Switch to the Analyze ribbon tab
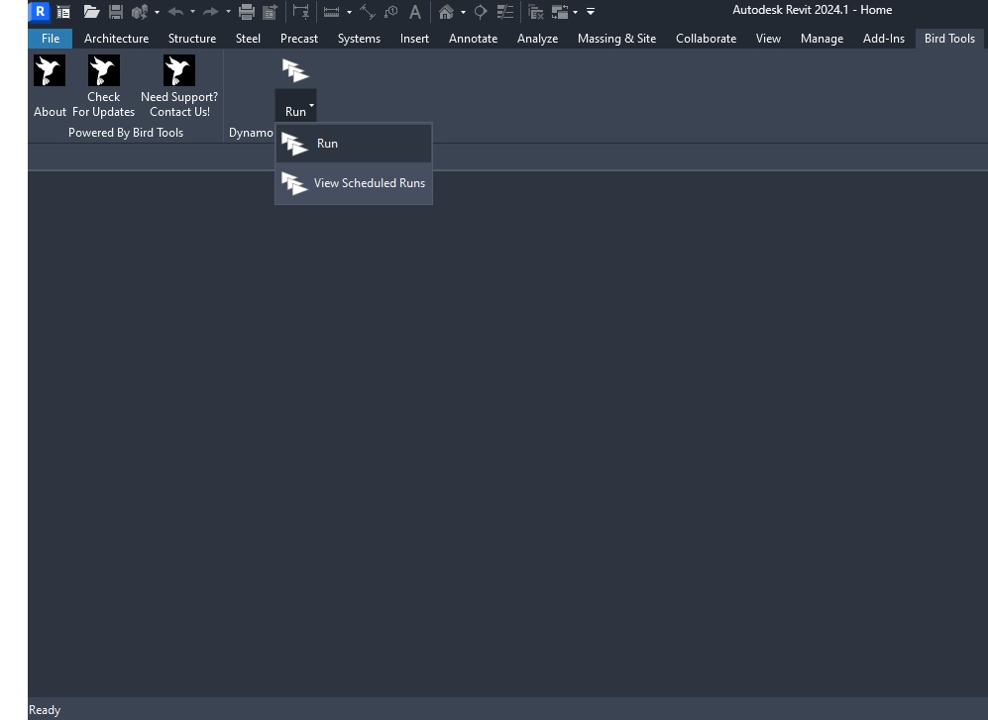 coord(537,39)
